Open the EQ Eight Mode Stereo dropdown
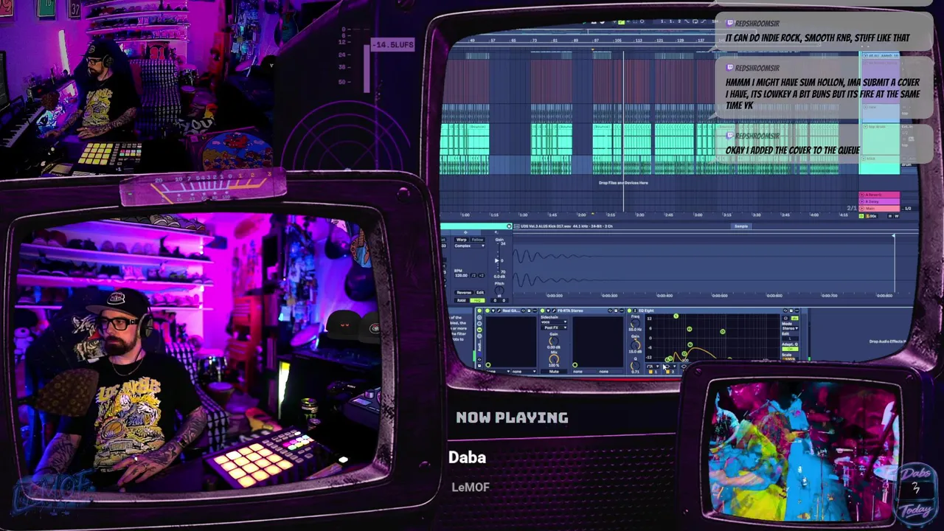 click(790, 328)
